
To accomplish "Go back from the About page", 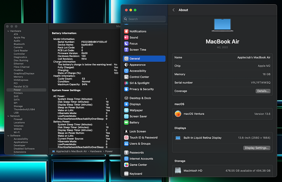I will coord(174,10).
